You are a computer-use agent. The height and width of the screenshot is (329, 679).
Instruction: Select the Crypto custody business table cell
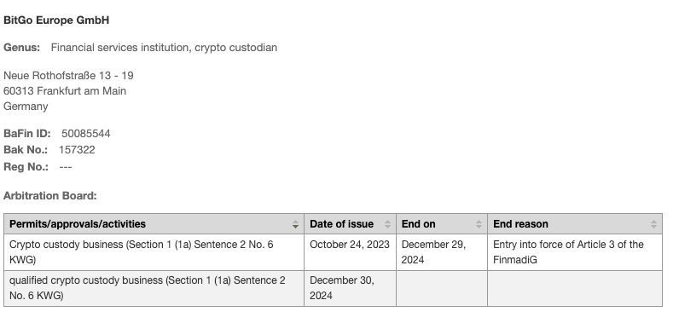point(154,252)
